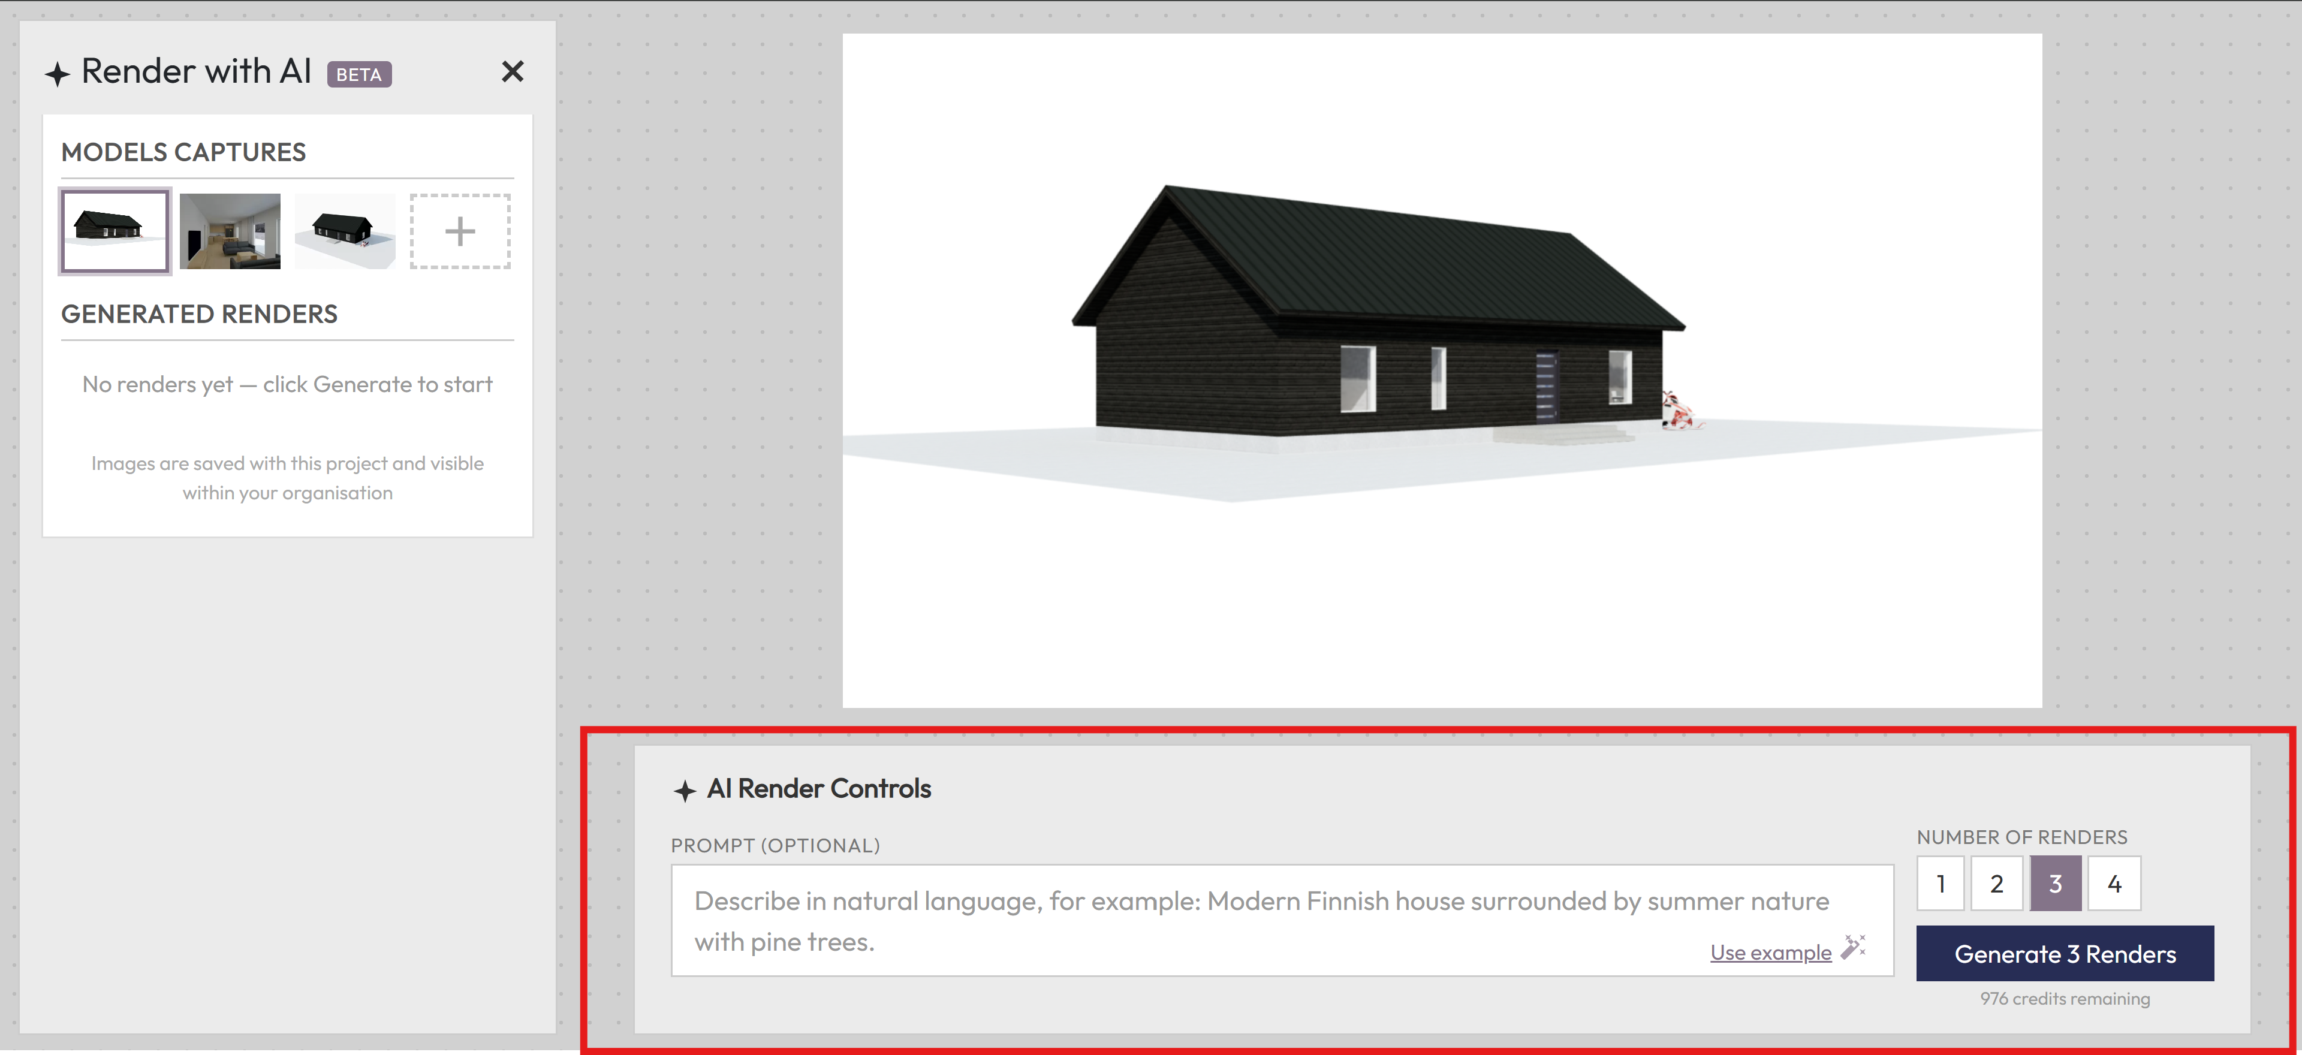Click the 'GENERATED RENDERS' heading
This screenshot has height=1055, width=2302.
coord(199,315)
